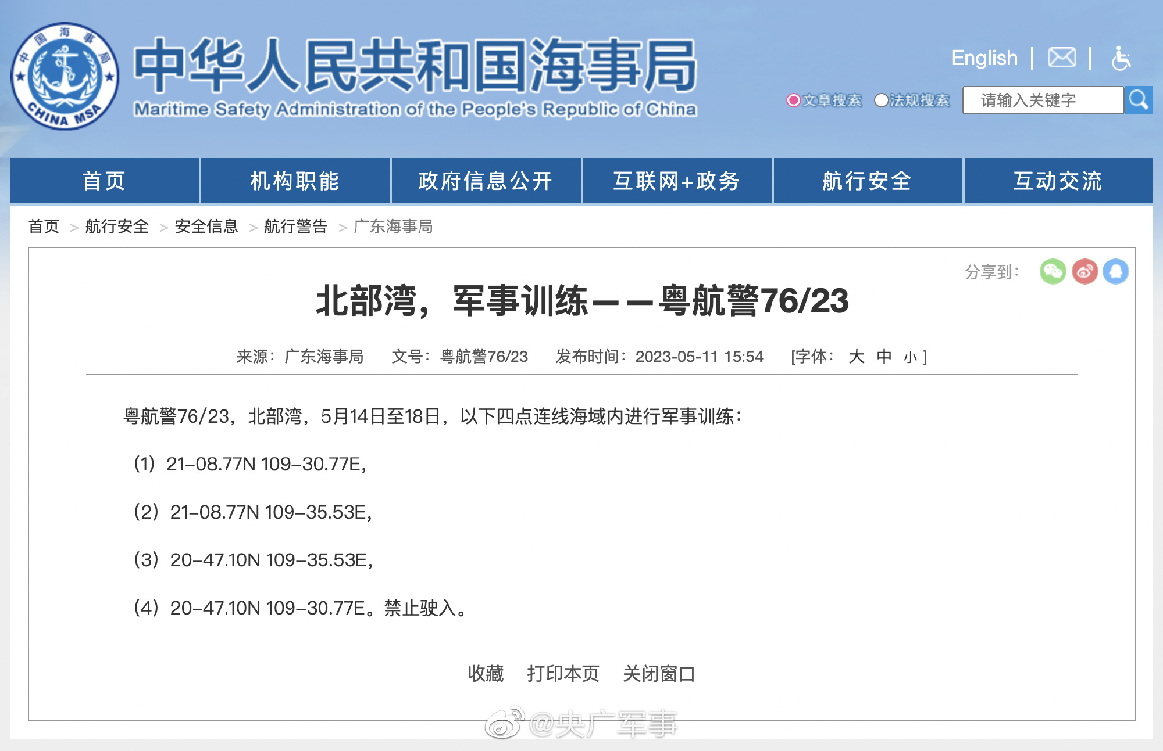Set font size to 中
Image resolution: width=1163 pixels, height=751 pixels.
[884, 357]
